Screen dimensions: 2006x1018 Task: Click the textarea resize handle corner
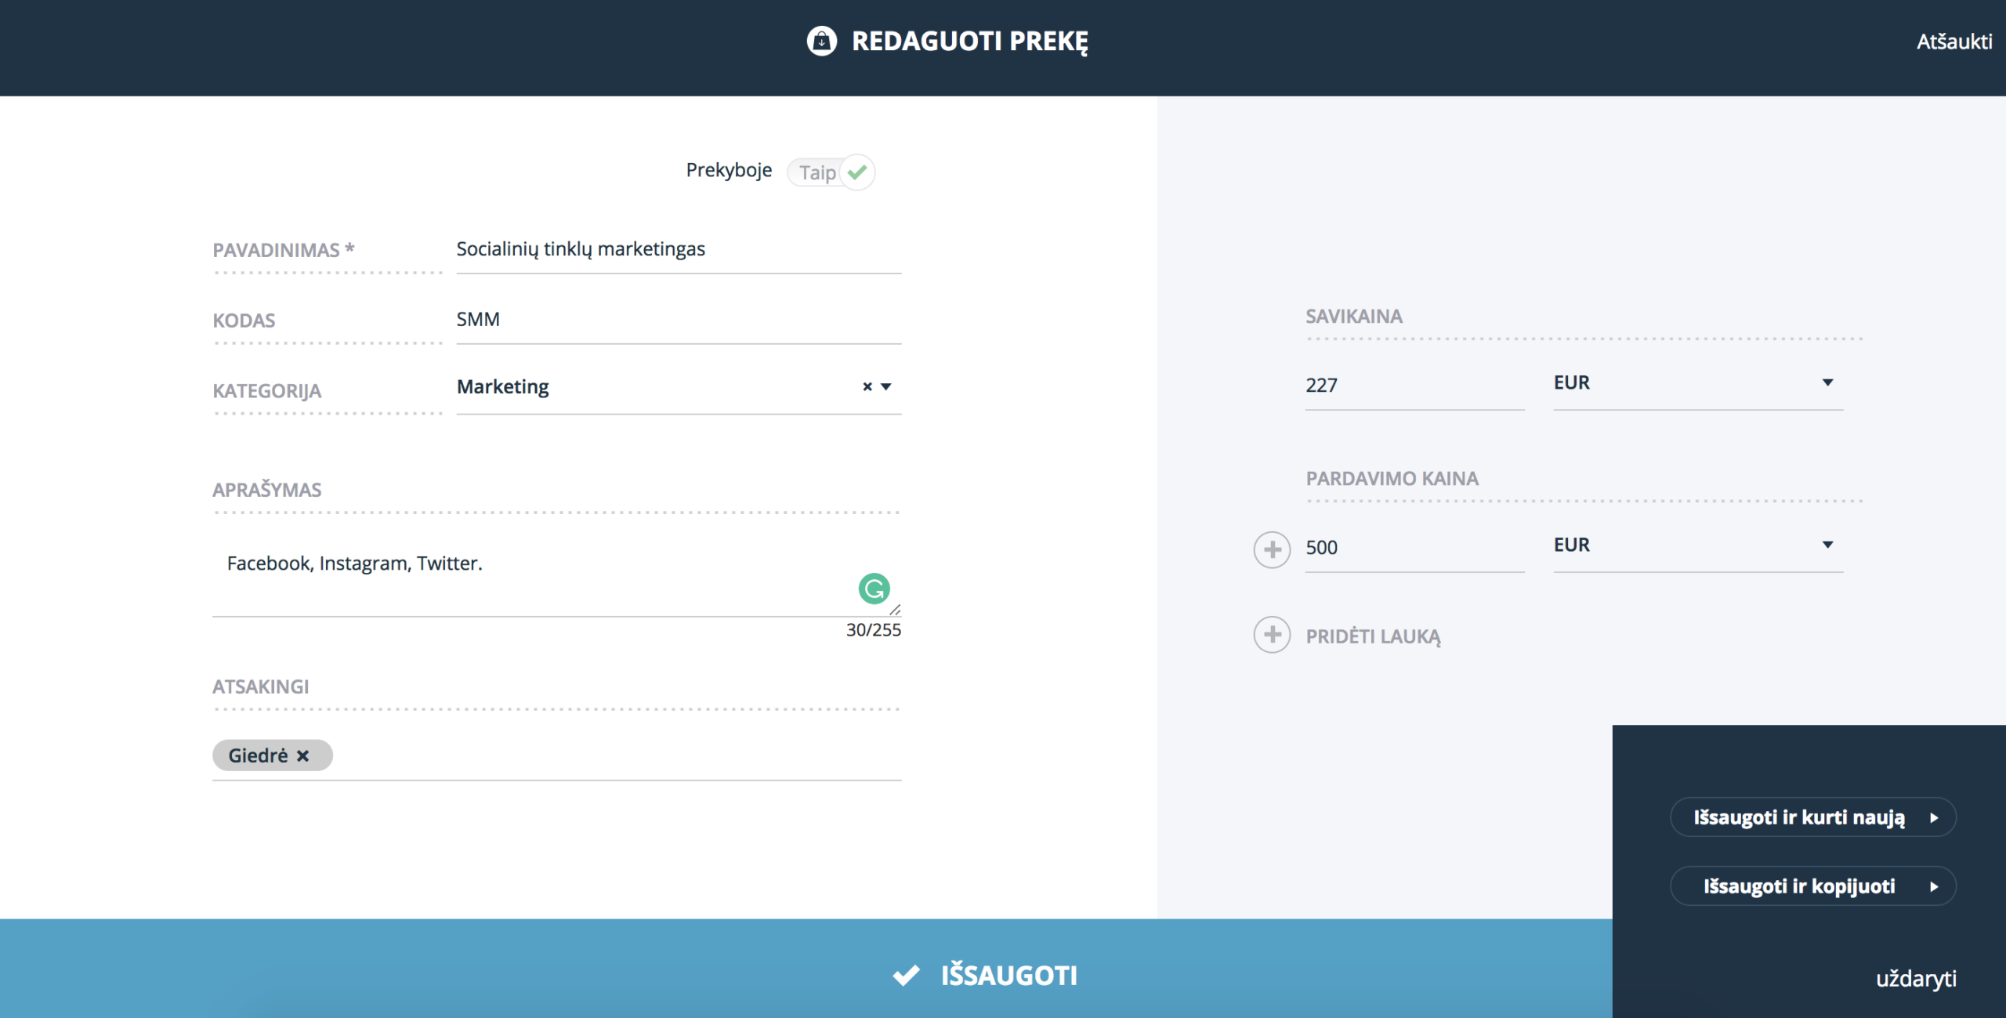[x=895, y=609]
